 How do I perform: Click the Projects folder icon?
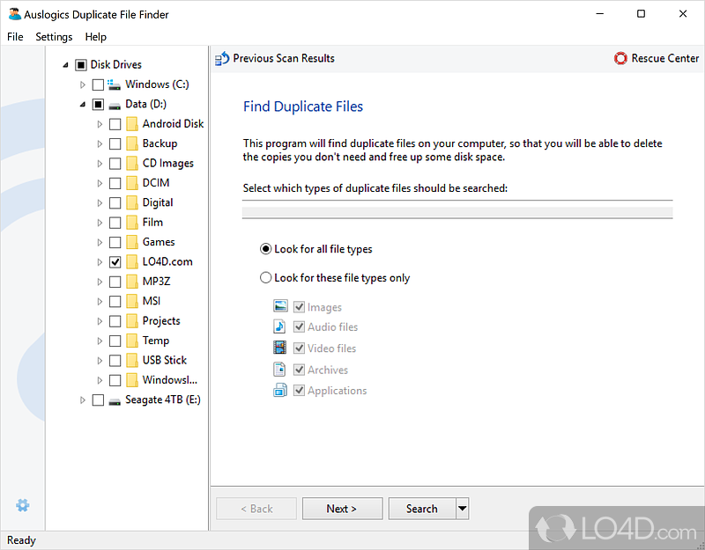[131, 321]
